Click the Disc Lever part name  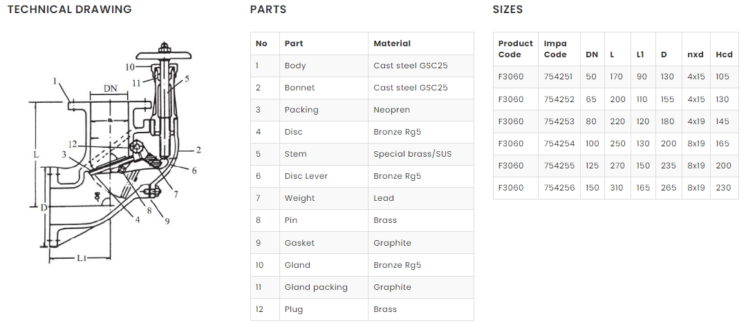tap(306, 176)
